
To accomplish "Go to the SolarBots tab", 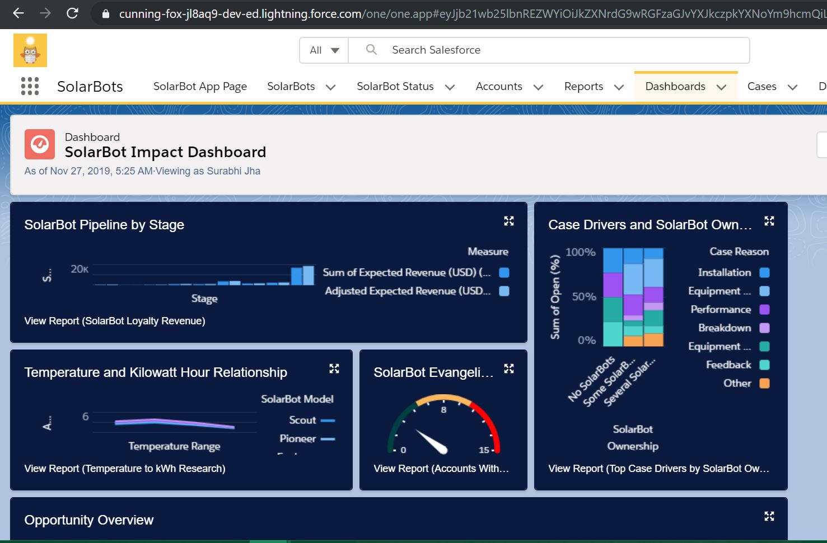I will point(291,86).
